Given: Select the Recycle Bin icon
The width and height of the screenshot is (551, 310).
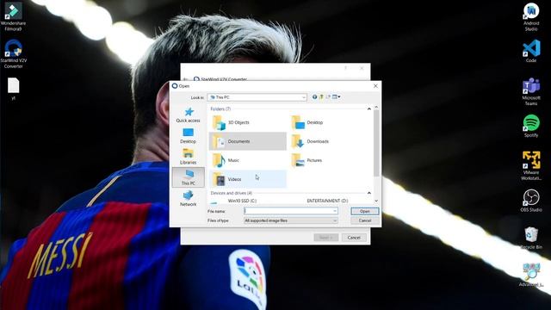Looking at the screenshot, I should (x=531, y=238).
